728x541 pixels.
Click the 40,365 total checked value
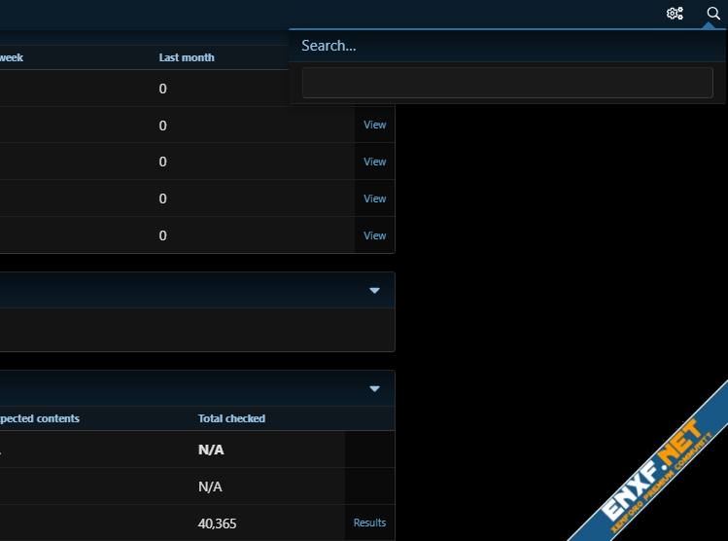(x=217, y=523)
